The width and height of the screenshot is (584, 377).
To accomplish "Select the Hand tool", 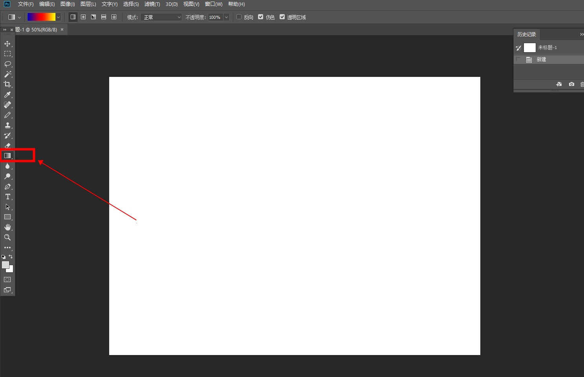I will click(x=7, y=227).
